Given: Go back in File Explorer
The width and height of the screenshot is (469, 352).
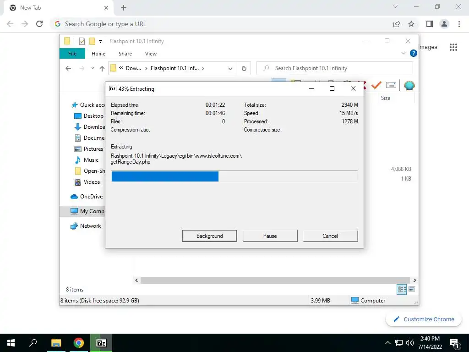Looking at the screenshot, I should click(x=68, y=69).
